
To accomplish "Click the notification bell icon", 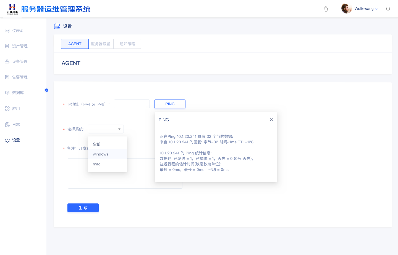I will [x=326, y=9].
